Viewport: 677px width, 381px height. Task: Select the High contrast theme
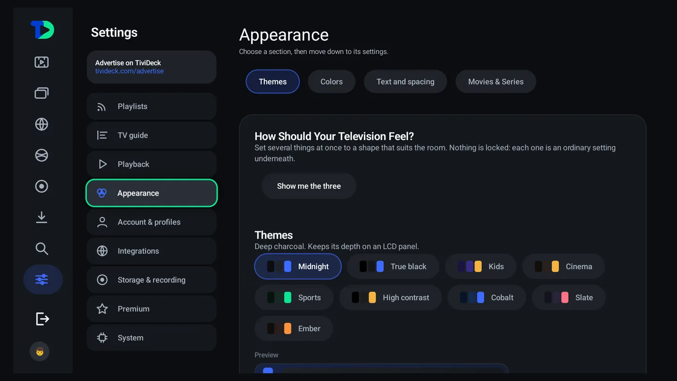pos(390,297)
